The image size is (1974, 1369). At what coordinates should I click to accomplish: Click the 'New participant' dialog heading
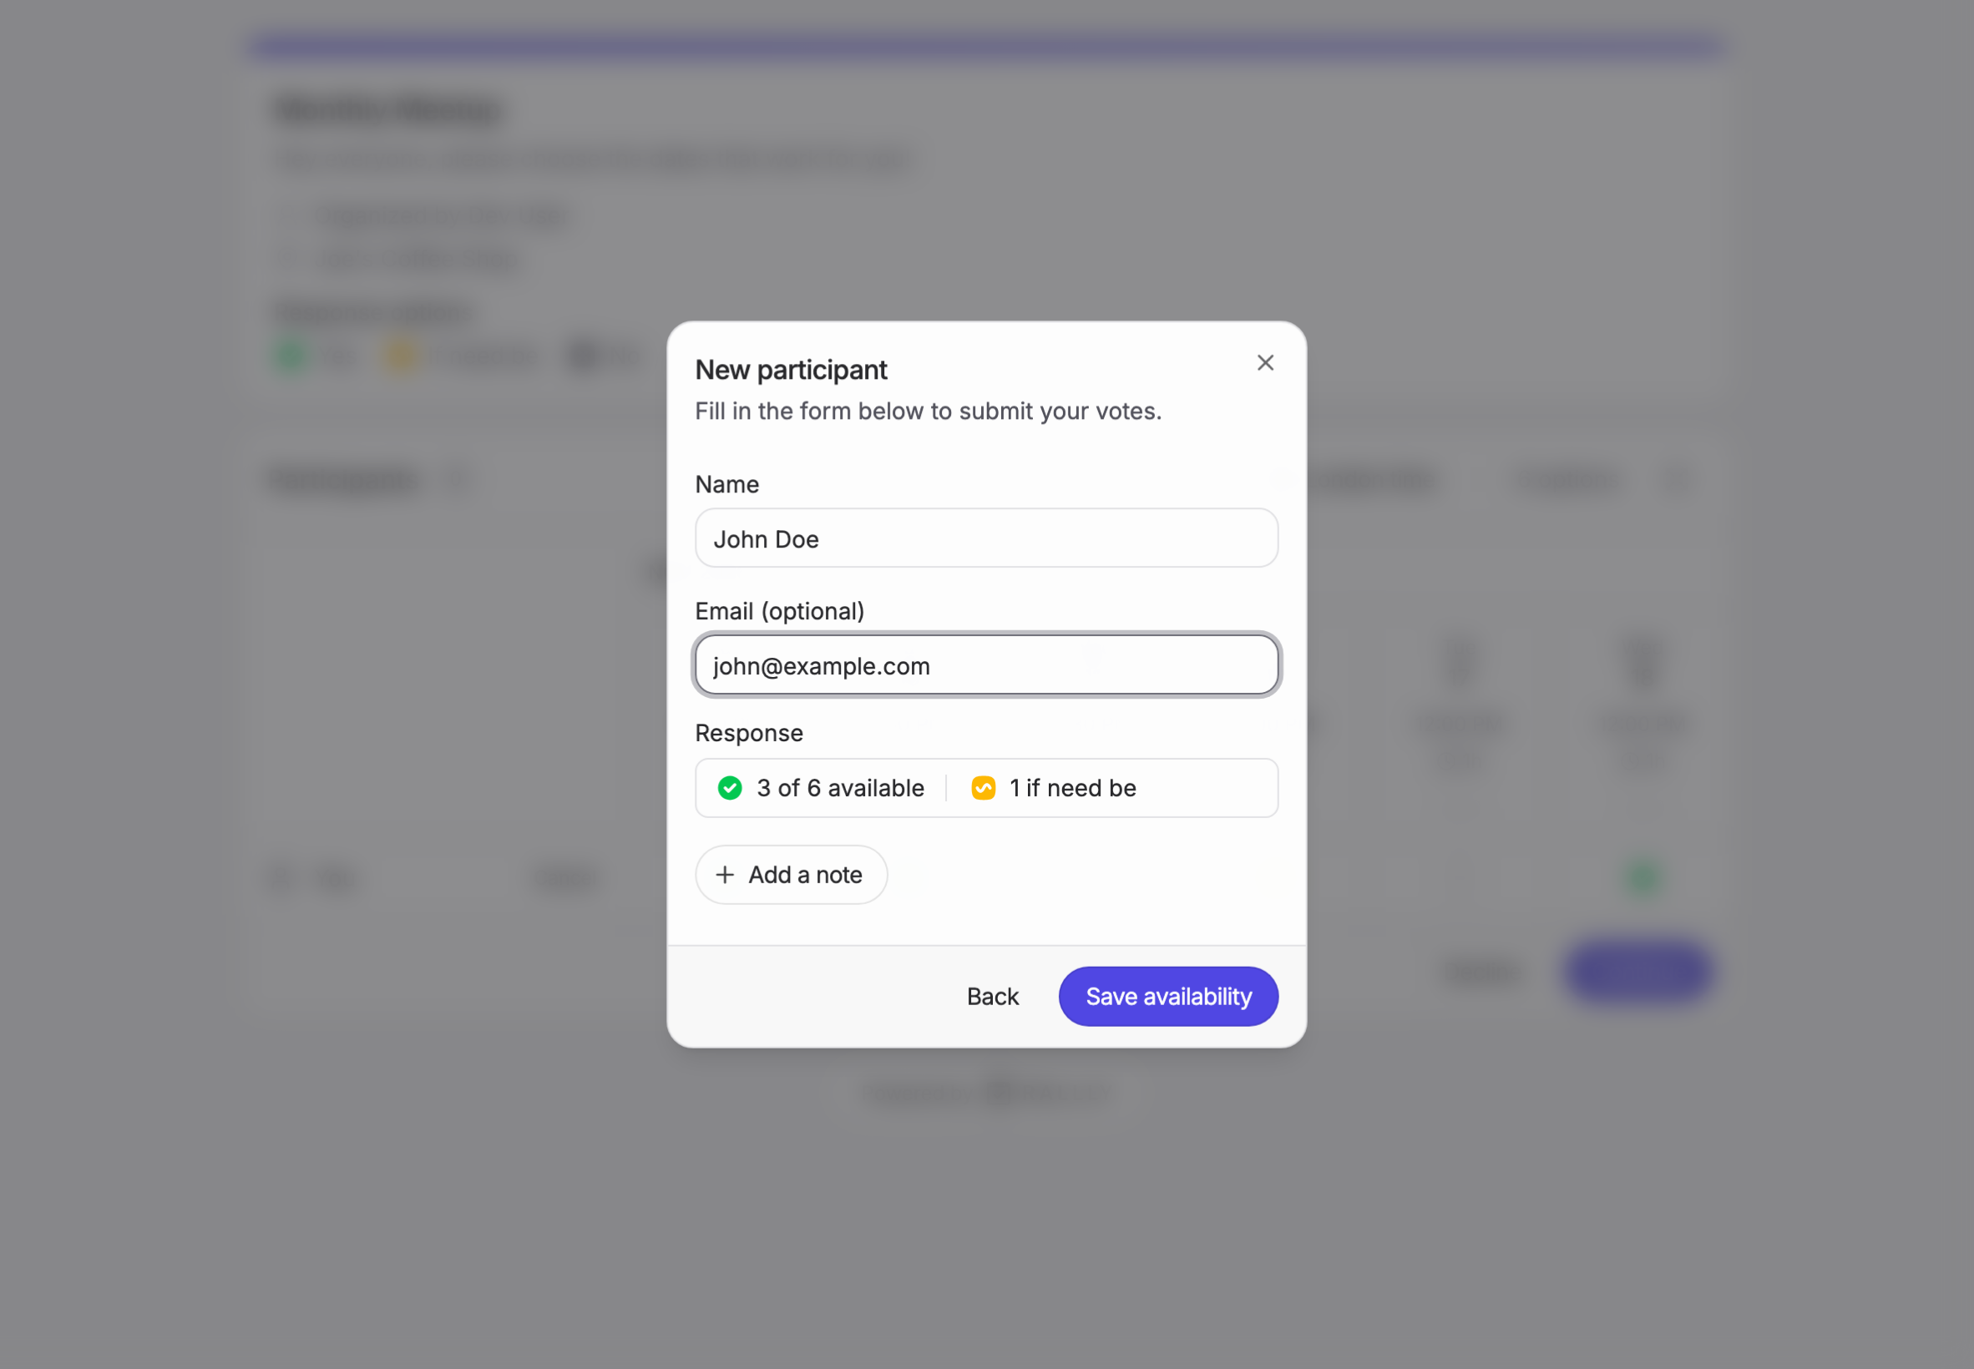791,370
